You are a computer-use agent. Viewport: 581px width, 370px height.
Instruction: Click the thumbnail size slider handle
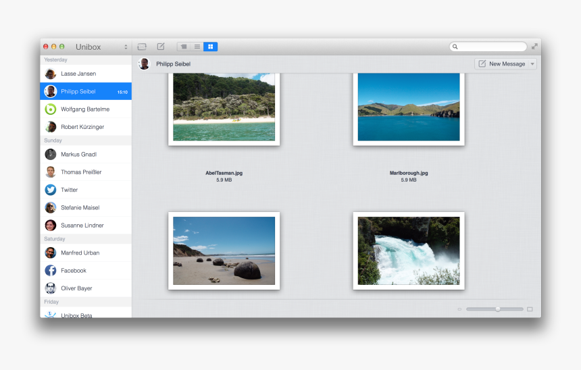(x=498, y=309)
